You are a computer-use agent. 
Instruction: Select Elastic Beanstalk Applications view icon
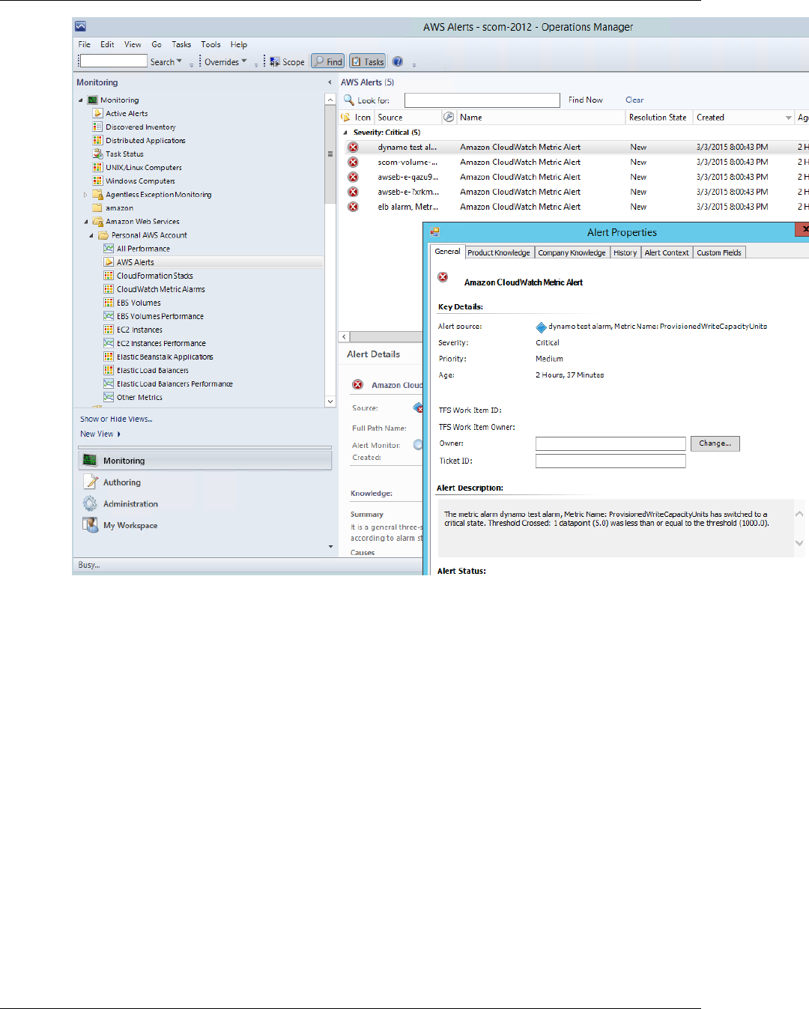pyautogui.click(x=109, y=357)
